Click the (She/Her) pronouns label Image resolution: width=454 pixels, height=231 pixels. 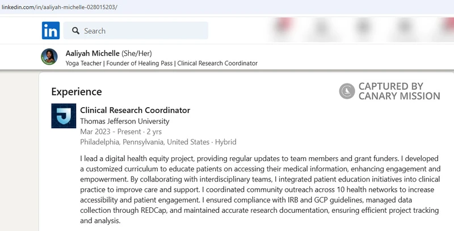(x=136, y=53)
